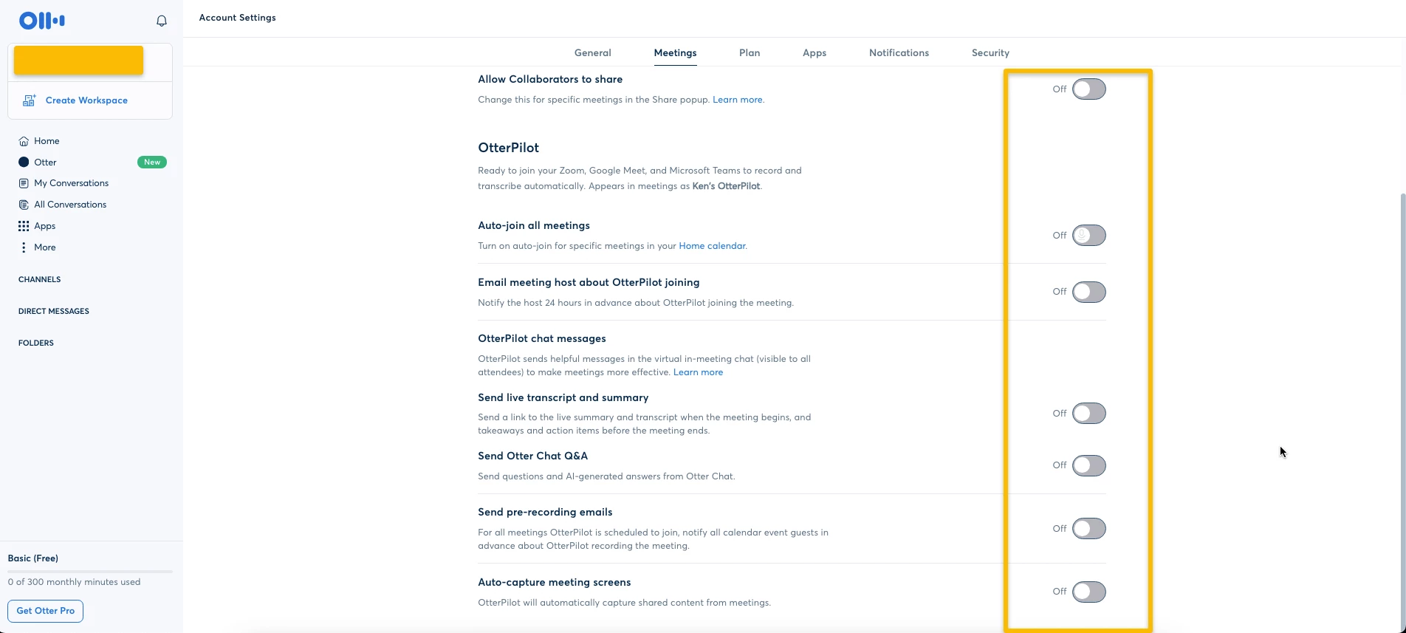Click the Otter logo icon
Screen dimensions: 1406x633
42,21
